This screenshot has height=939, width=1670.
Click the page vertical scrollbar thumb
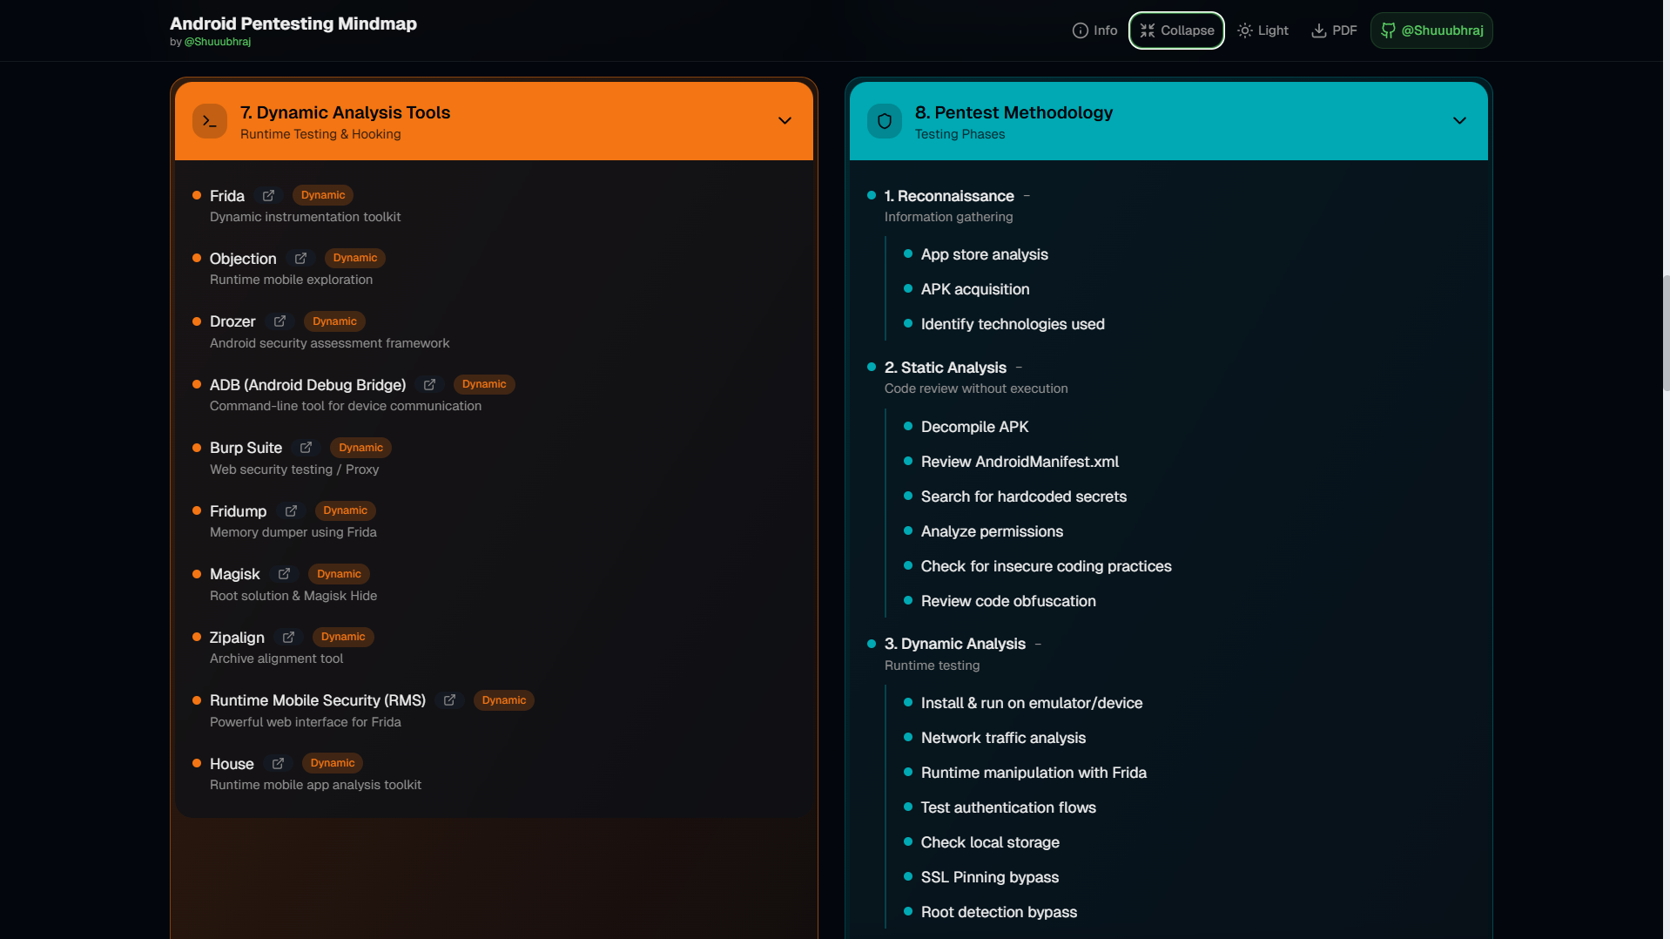pyautogui.click(x=1666, y=333)
